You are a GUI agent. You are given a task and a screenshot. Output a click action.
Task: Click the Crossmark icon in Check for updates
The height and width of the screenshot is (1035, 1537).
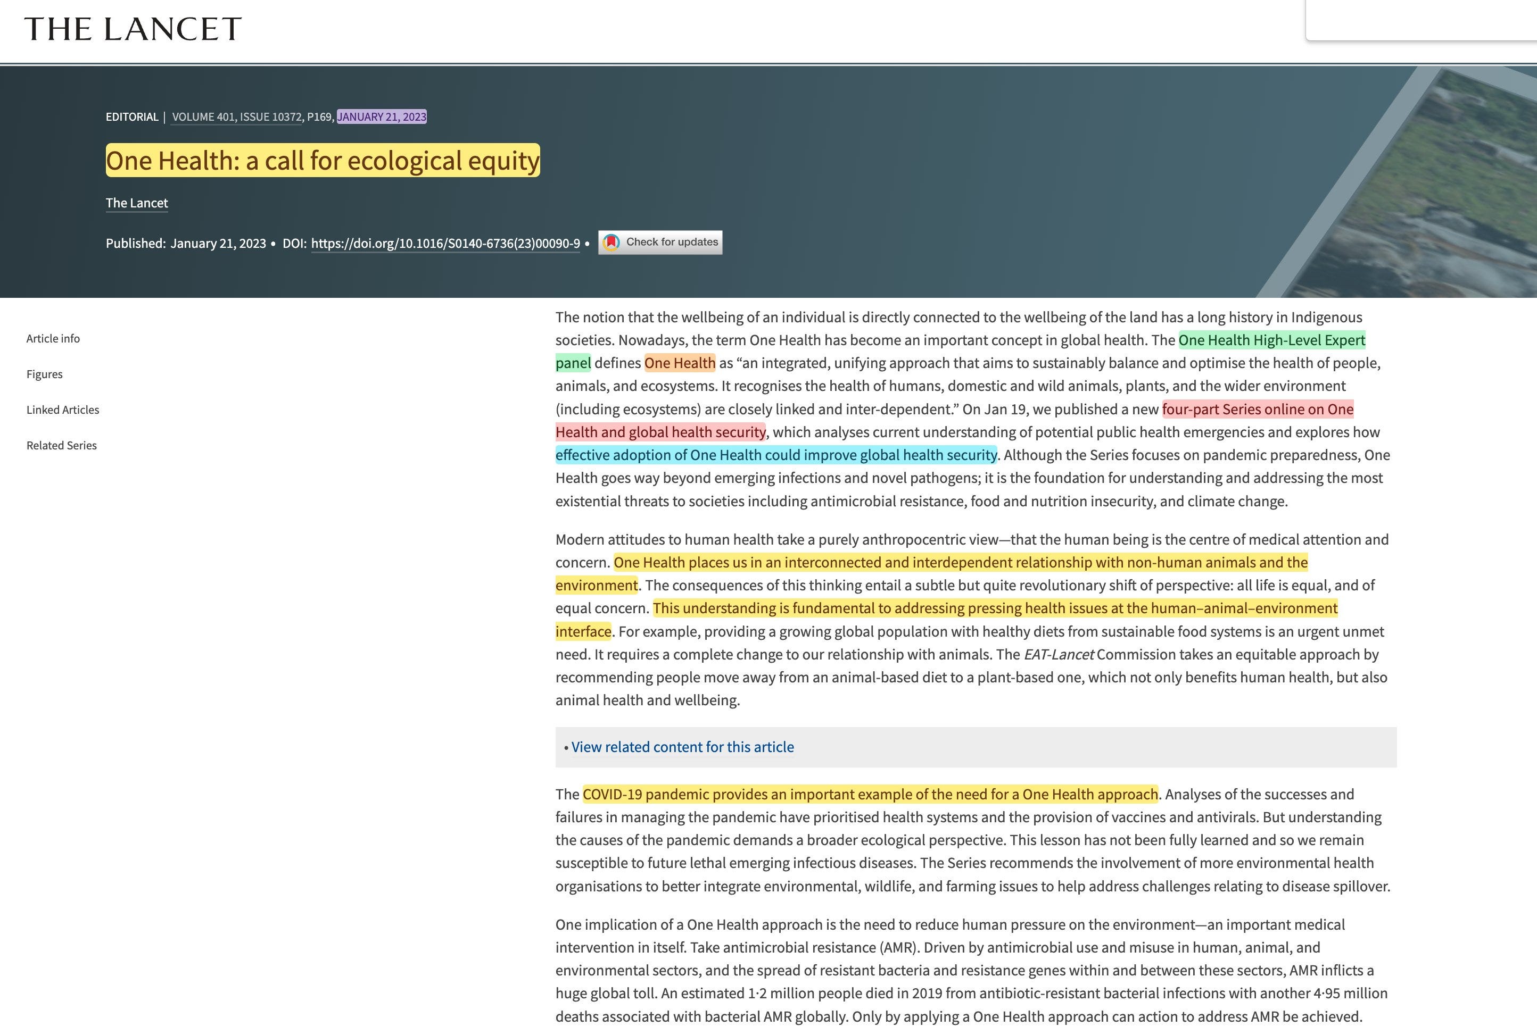tap(612, 242)
